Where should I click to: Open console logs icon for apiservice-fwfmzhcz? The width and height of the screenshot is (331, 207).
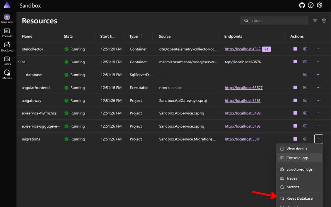pos(305,113)
